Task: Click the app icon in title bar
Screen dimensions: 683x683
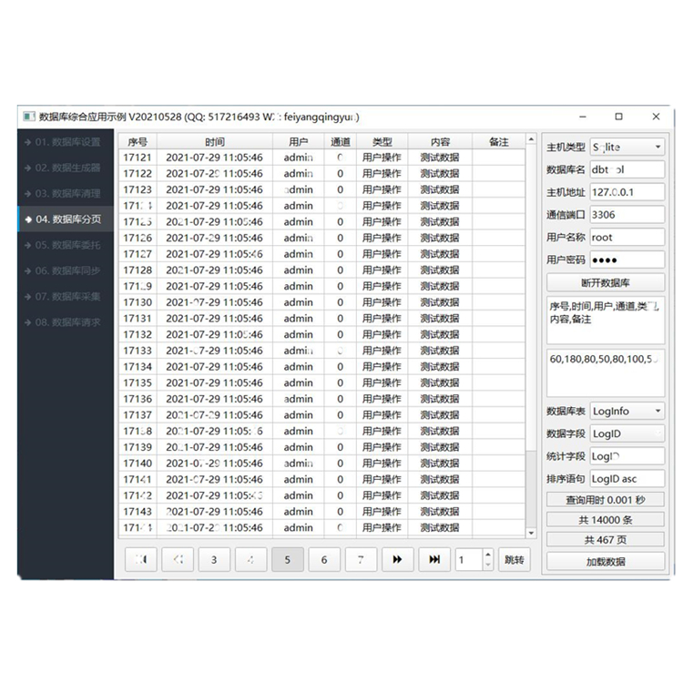Action: pyautogui.click(x=28, y=117)
